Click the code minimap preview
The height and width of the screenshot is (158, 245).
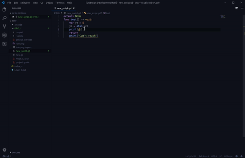point(223,16)
